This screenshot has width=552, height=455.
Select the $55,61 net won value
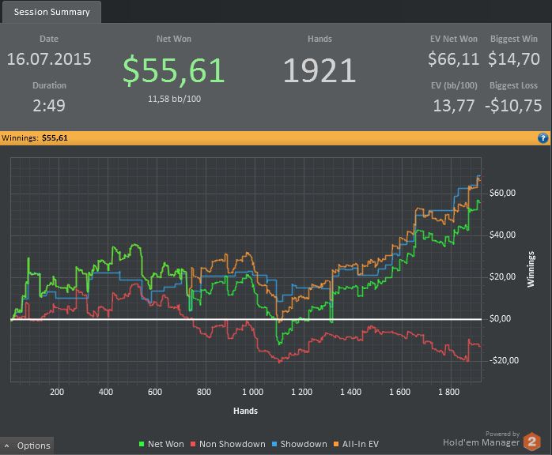pyautogui.click(x=173, y=70)
